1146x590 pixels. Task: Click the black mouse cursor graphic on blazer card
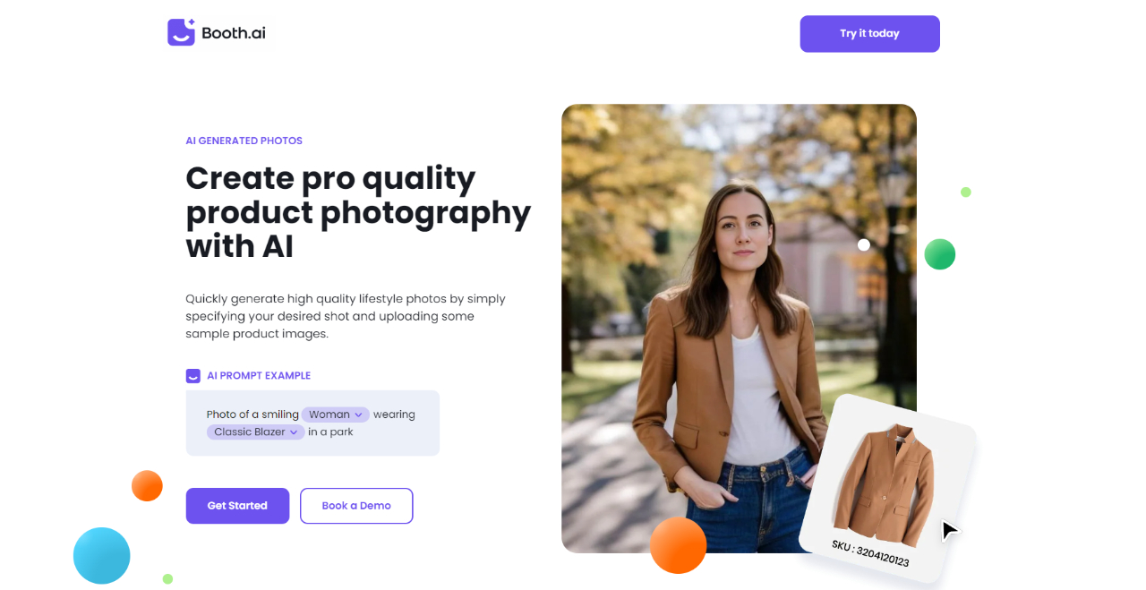[x=949, y=531]
